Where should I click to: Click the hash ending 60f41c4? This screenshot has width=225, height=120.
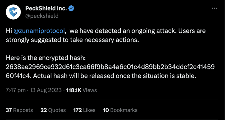point(18,76)
